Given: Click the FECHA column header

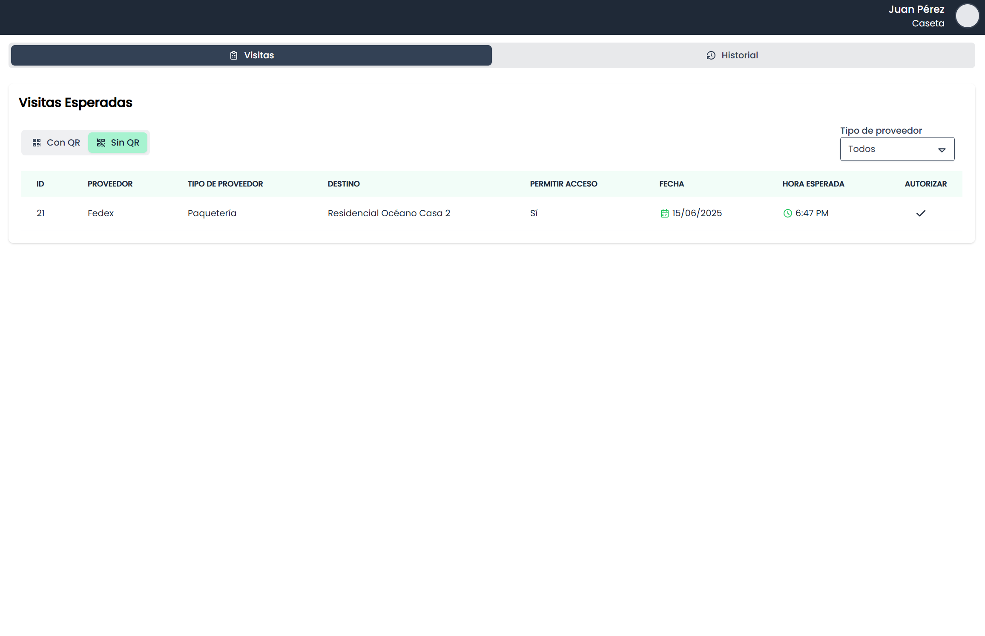Looking at the screenshot, I should (x=671, y=184).
